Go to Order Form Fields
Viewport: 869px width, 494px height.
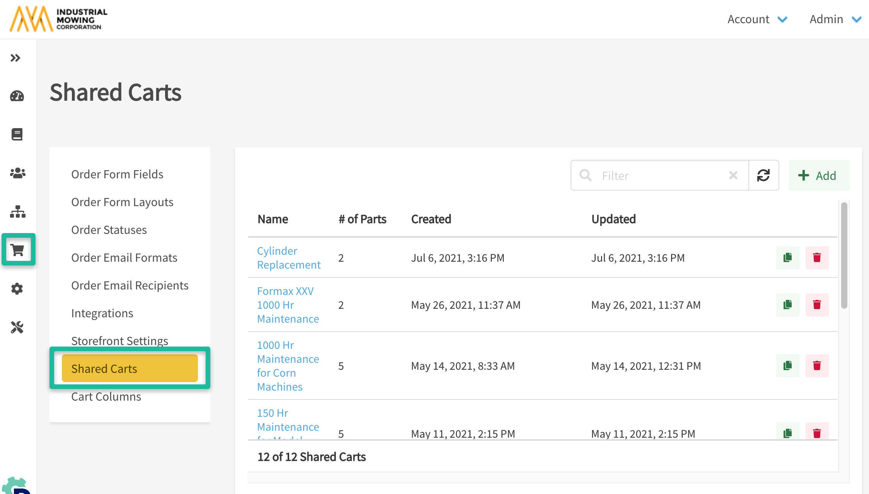[x=117, y=174]
